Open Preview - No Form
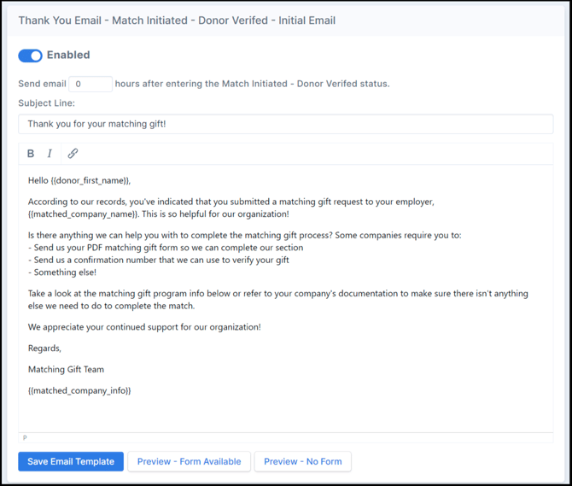 (x=302, y=461)
